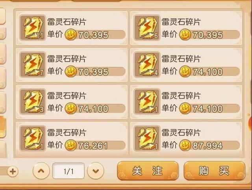Click the gold coin beside price 76,261

[70, 145]
